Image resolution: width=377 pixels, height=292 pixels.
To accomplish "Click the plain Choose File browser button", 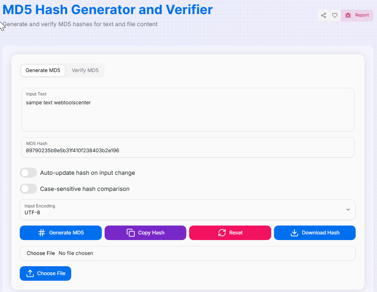I will point(41,253).
